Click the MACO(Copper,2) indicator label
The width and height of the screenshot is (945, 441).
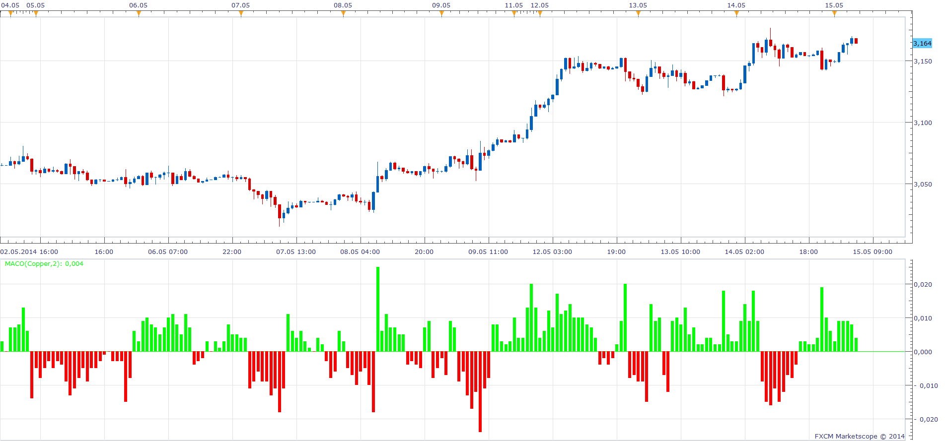coord(44,264)
